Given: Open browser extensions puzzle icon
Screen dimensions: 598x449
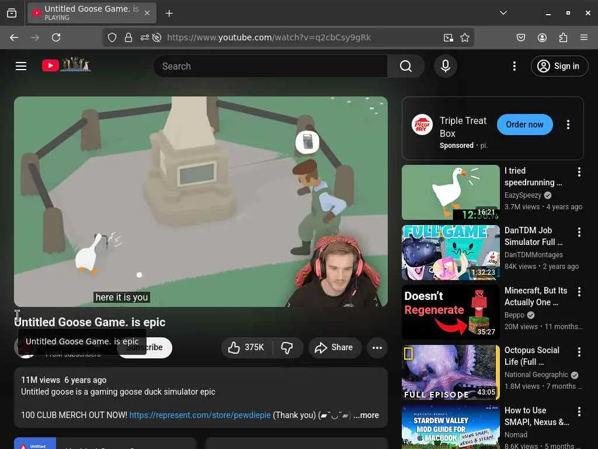Looking at the screenshot, I should 563,37.
